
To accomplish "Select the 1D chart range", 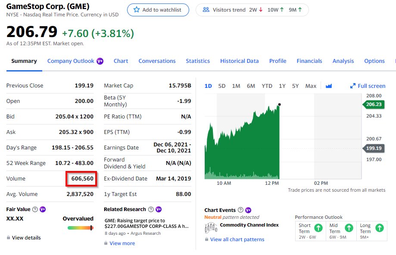I will [208, 86].
